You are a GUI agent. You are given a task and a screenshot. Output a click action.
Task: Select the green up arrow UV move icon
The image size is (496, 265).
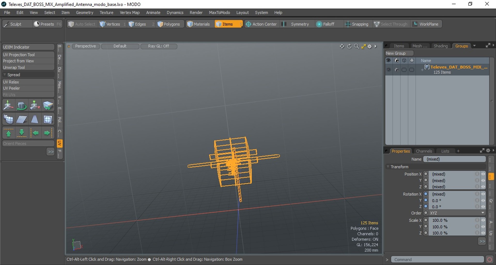tap(8, 133)
